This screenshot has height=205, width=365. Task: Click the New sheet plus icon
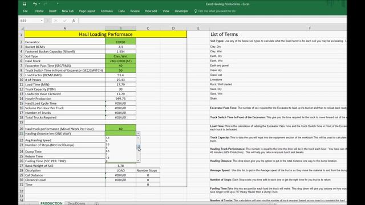(x=96, y=203)
